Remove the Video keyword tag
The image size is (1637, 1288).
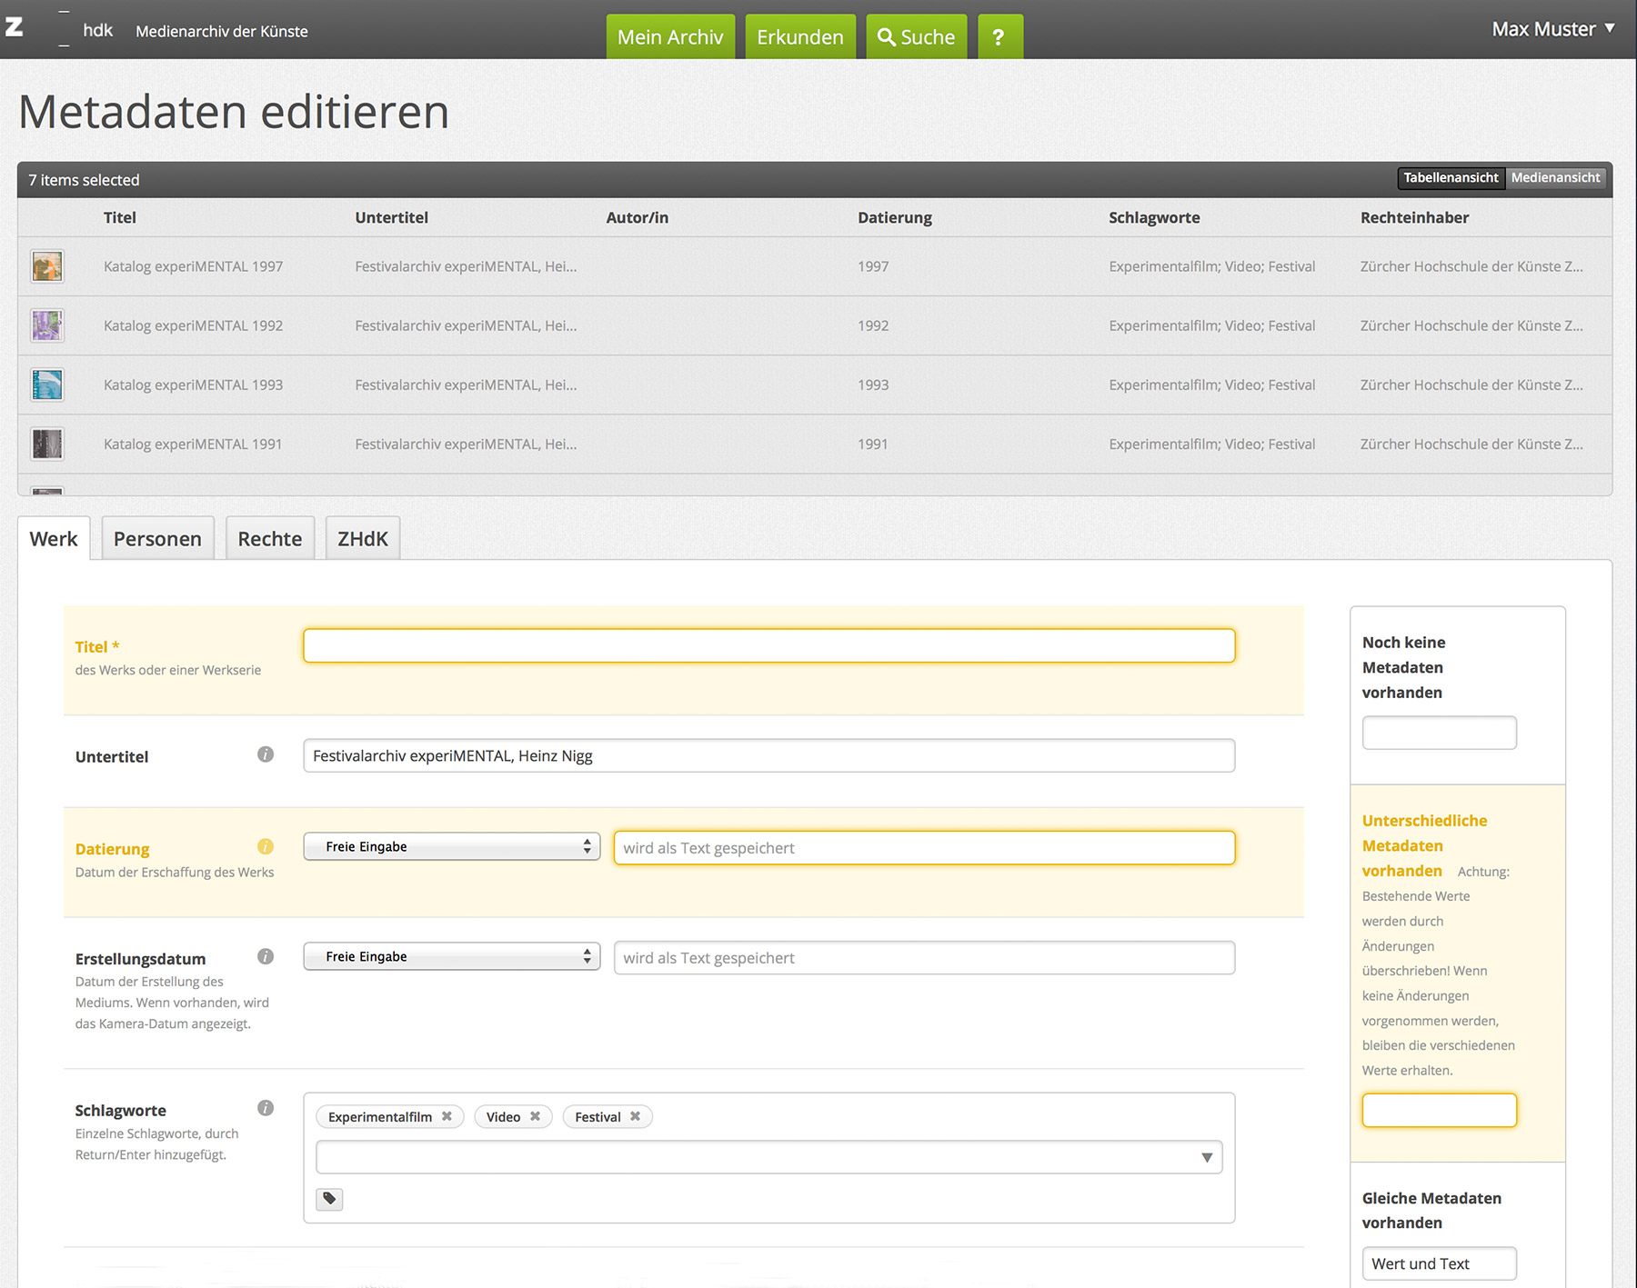536,1116
